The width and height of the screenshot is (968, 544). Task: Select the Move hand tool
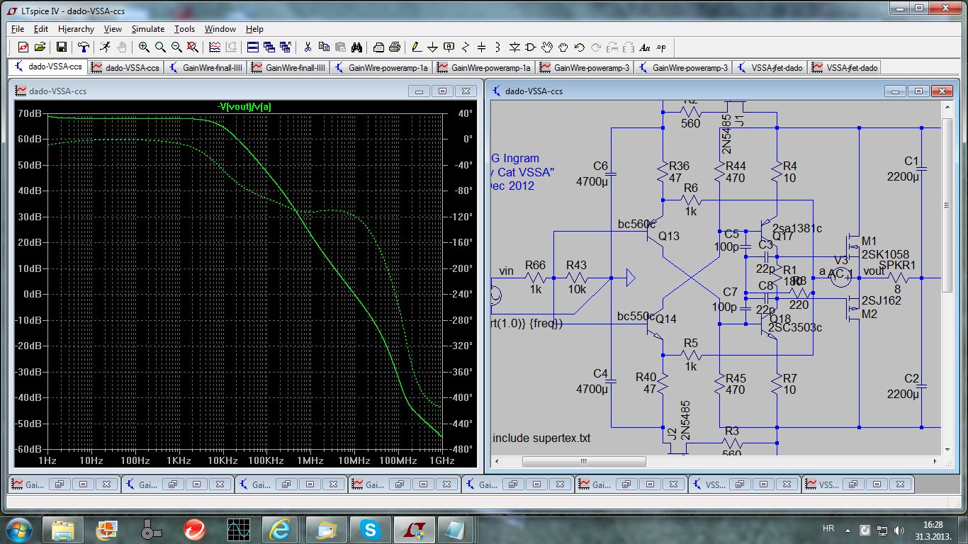(546, 47)
